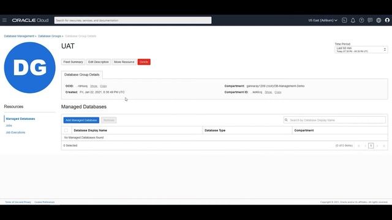Screen dimensions: 392x220
Task: Toggle the select-all checkbox in table header
Action: (66, 130)
